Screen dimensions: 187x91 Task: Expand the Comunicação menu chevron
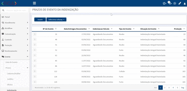[28, 34]
